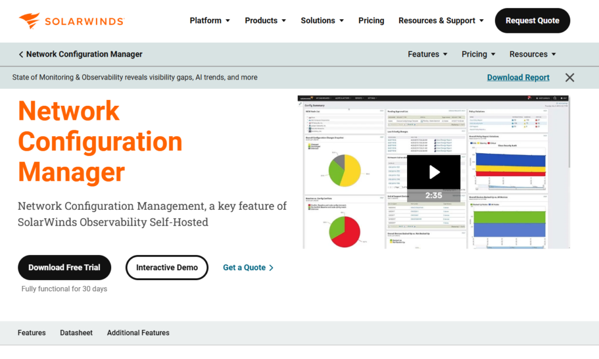Click the Download Report link
Image resolution: width=599 pixels, height=359 pixels.
518,78
